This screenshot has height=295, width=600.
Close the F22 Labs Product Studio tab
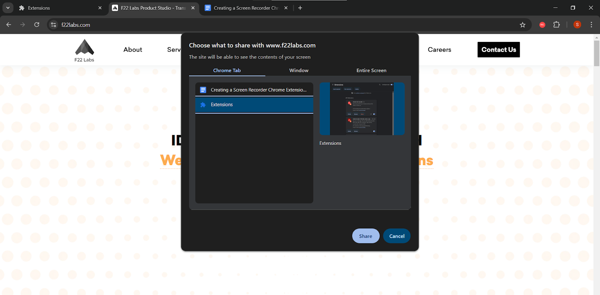pos(193,8)
